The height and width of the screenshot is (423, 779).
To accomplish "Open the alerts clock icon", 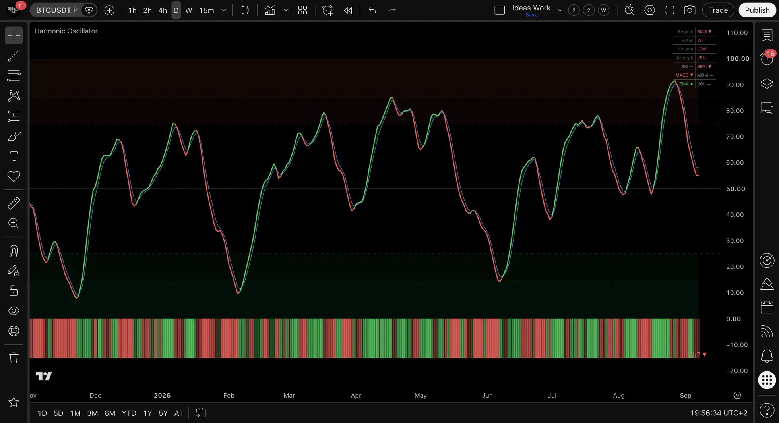I will pyautogui.click(x=767, y=58).
